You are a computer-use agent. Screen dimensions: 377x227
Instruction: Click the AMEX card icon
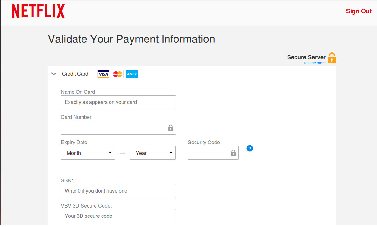(132, 74)
